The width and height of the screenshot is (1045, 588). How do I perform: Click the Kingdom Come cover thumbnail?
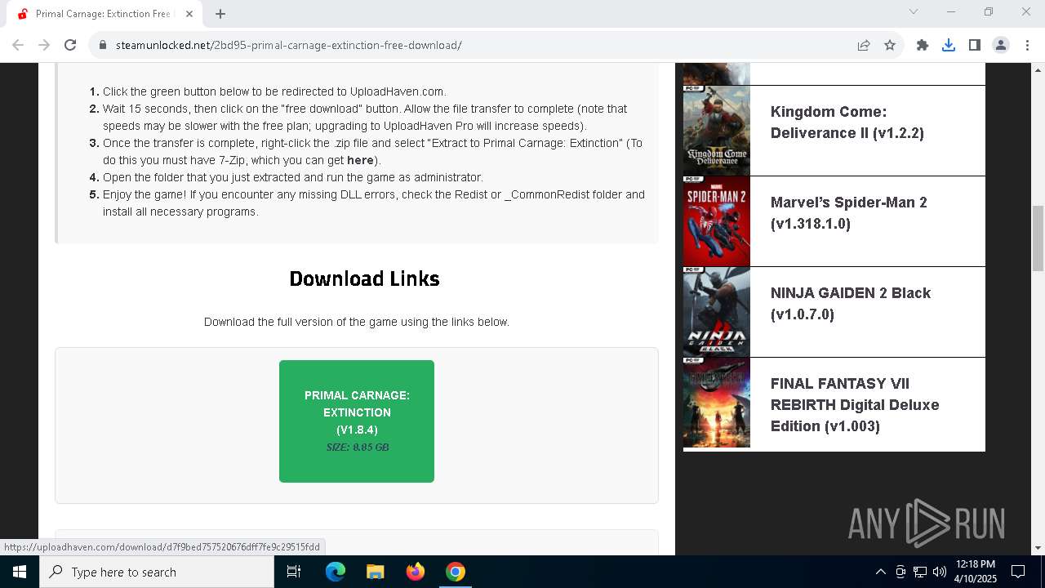tap(717, 131)
